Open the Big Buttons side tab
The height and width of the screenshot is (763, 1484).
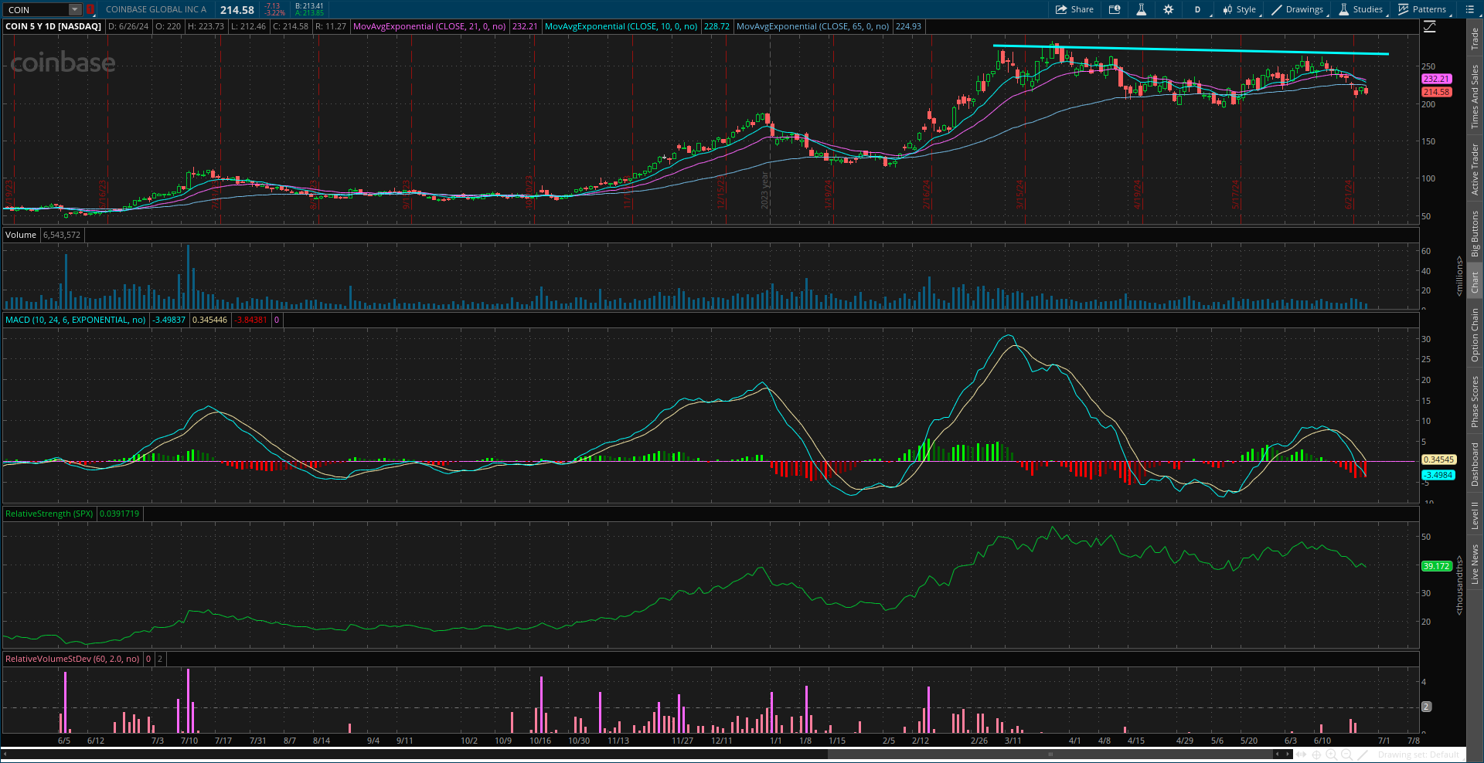[1475, 233]
